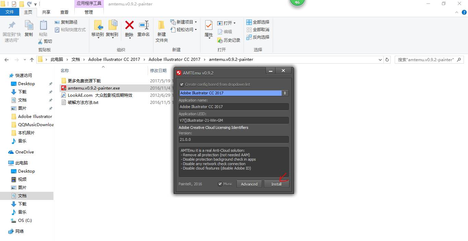
Task: Select 此电脑 in navigation pane
Action: (x=22, y=163)
